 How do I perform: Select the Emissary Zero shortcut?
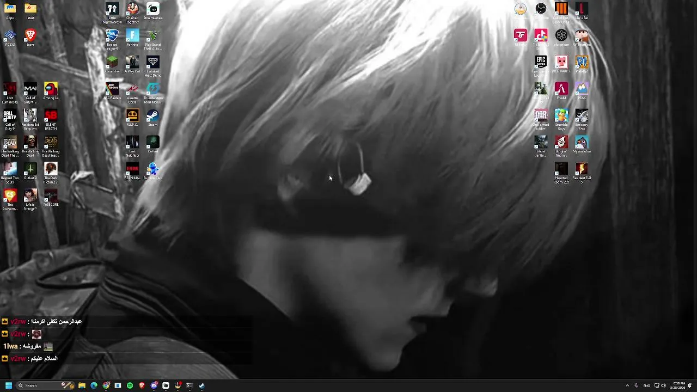[x=582, y=120]
